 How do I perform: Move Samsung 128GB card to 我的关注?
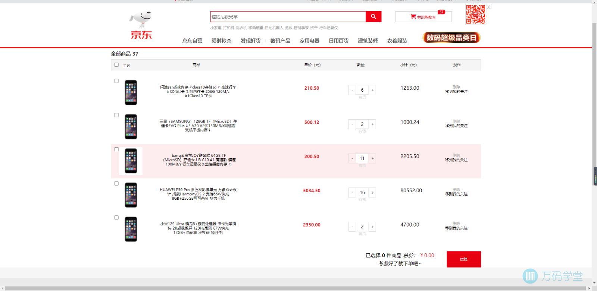coord(456,126)
